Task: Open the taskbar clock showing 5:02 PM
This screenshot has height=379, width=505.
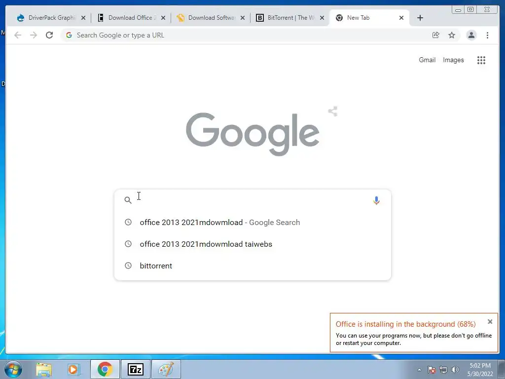Action: click(x=480, y=370)
